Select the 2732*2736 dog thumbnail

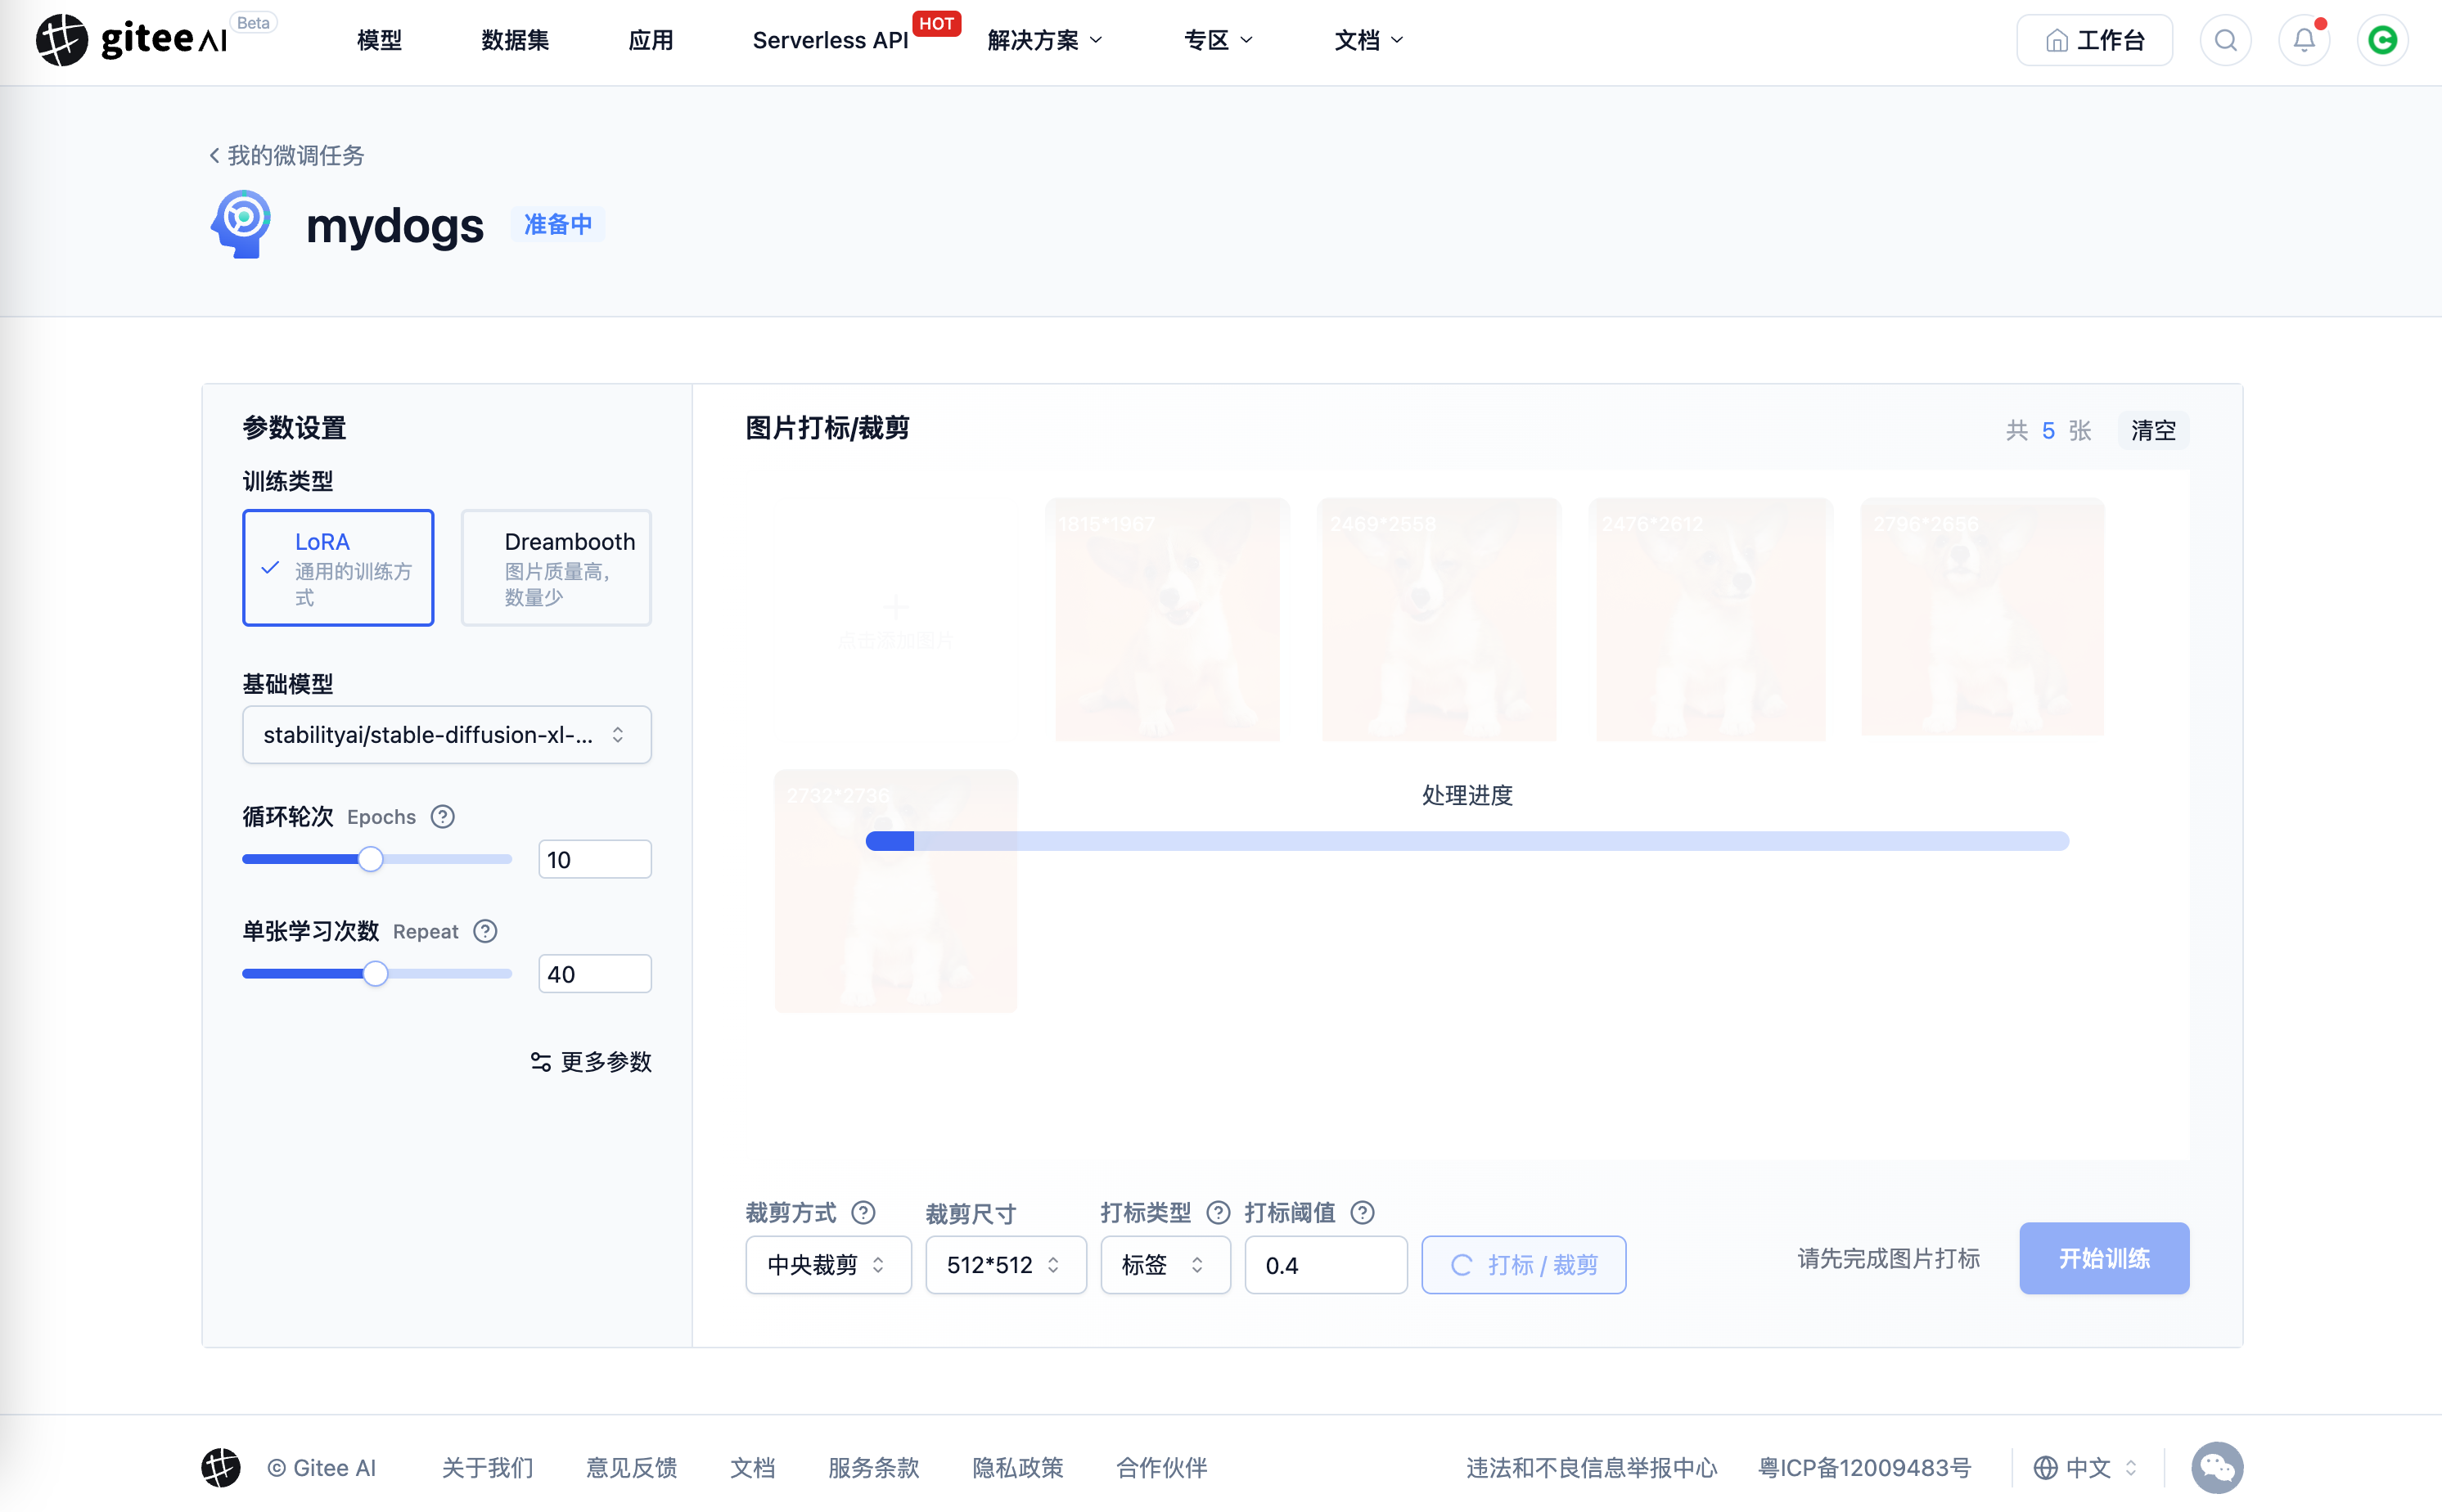point(895,891)
